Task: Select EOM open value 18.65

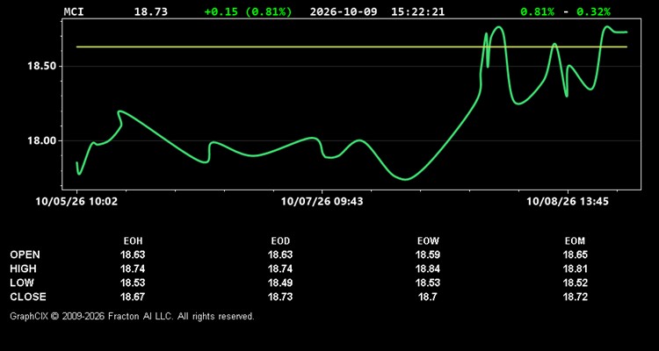Action: (x=575, y=254)
